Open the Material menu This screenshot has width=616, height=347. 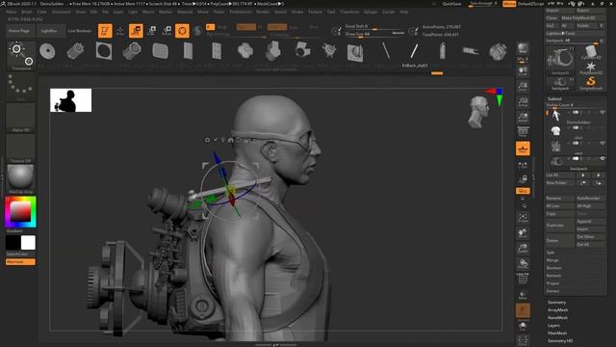pyautogui.click(x=185, y=13)
